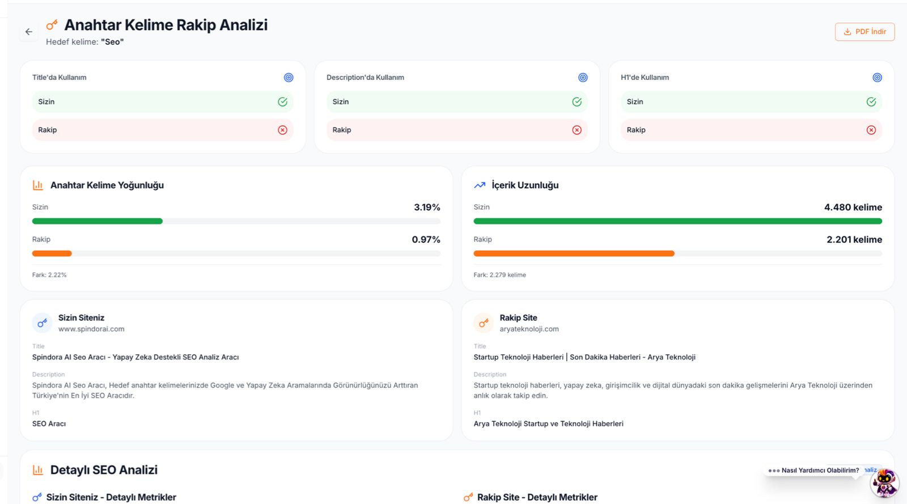The height and width of the screenshot is (504, 907).
Task: Open the chatbot assistant avatar
Action: 885,483
